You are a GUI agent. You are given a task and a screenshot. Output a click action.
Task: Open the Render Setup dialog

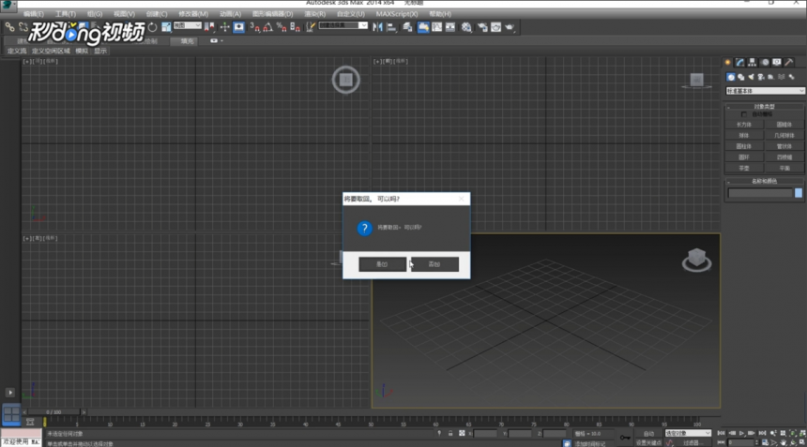(482, 27)
